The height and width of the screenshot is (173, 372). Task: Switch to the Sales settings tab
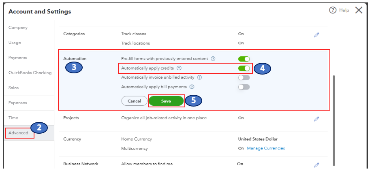13,88
